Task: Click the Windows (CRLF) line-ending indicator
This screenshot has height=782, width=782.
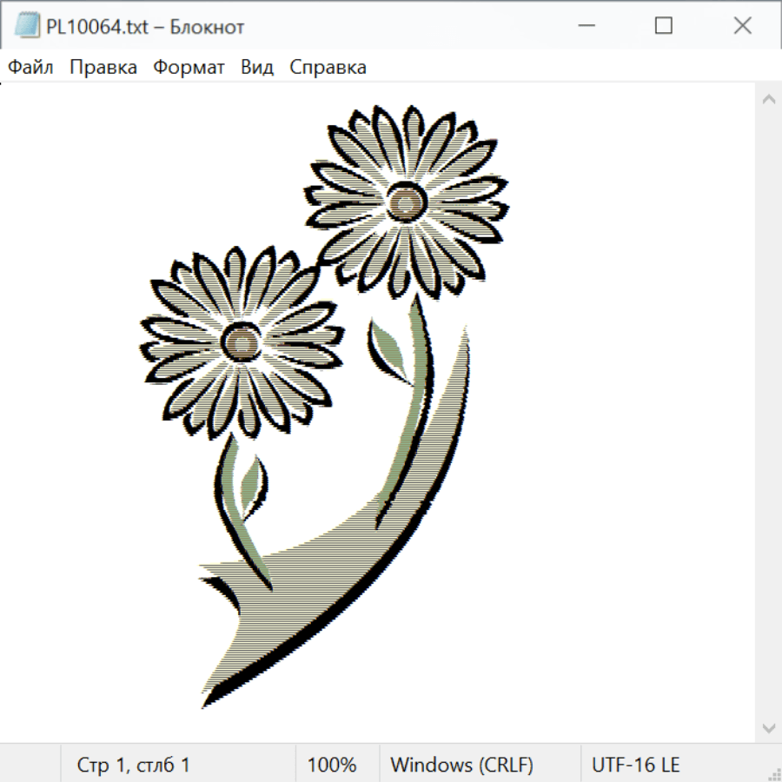Action: coord(461,765)
